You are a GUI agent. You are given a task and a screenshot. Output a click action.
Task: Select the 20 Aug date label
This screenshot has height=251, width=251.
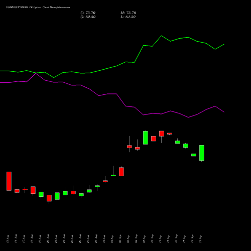click(48, 239)
